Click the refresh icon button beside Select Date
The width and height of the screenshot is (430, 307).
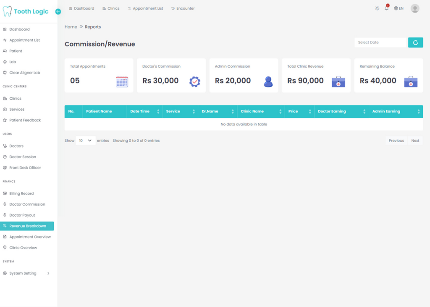tap(415, 42)
